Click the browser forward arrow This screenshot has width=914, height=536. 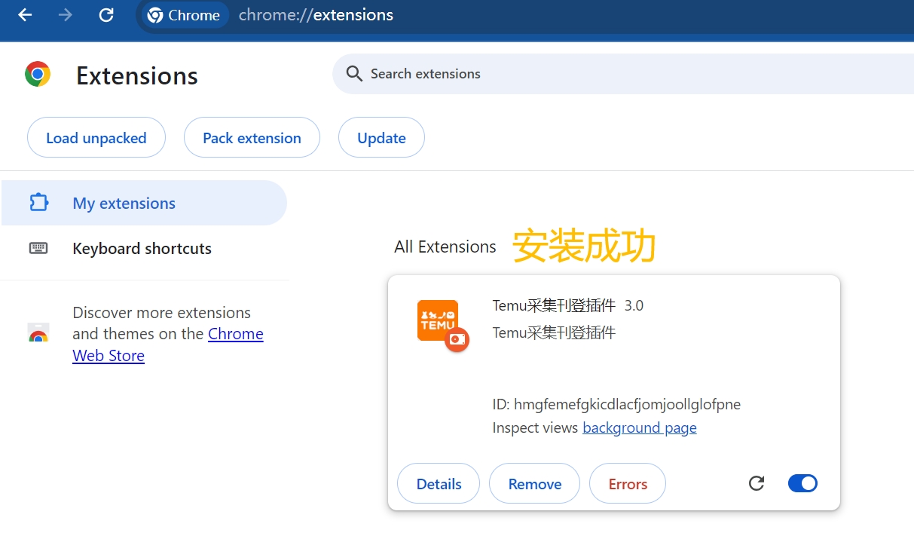(66, 15)
